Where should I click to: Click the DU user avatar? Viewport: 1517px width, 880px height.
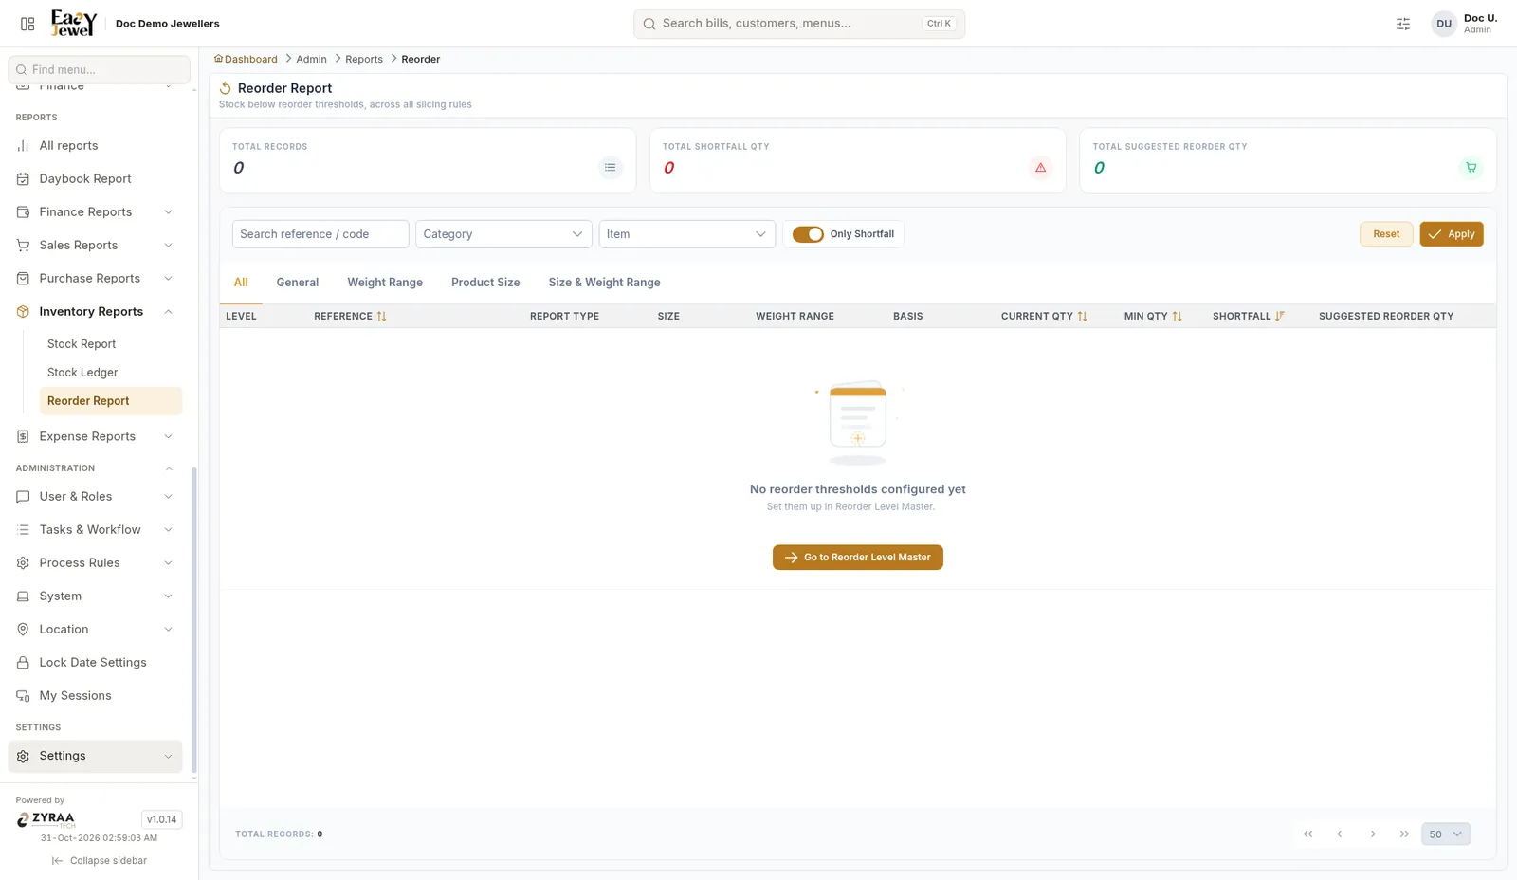[x=1444, y=24]
